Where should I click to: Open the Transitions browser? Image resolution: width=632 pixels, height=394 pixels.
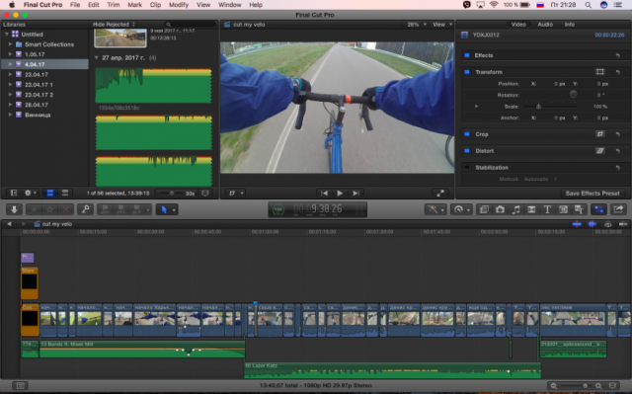[531, 209]
